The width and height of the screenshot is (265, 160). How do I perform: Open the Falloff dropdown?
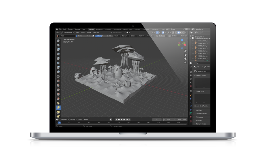142,36
